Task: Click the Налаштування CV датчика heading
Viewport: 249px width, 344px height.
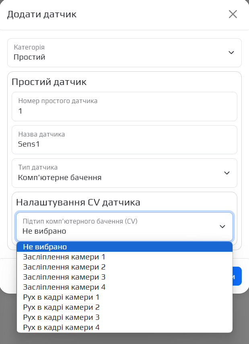Action: coord(78,202)
